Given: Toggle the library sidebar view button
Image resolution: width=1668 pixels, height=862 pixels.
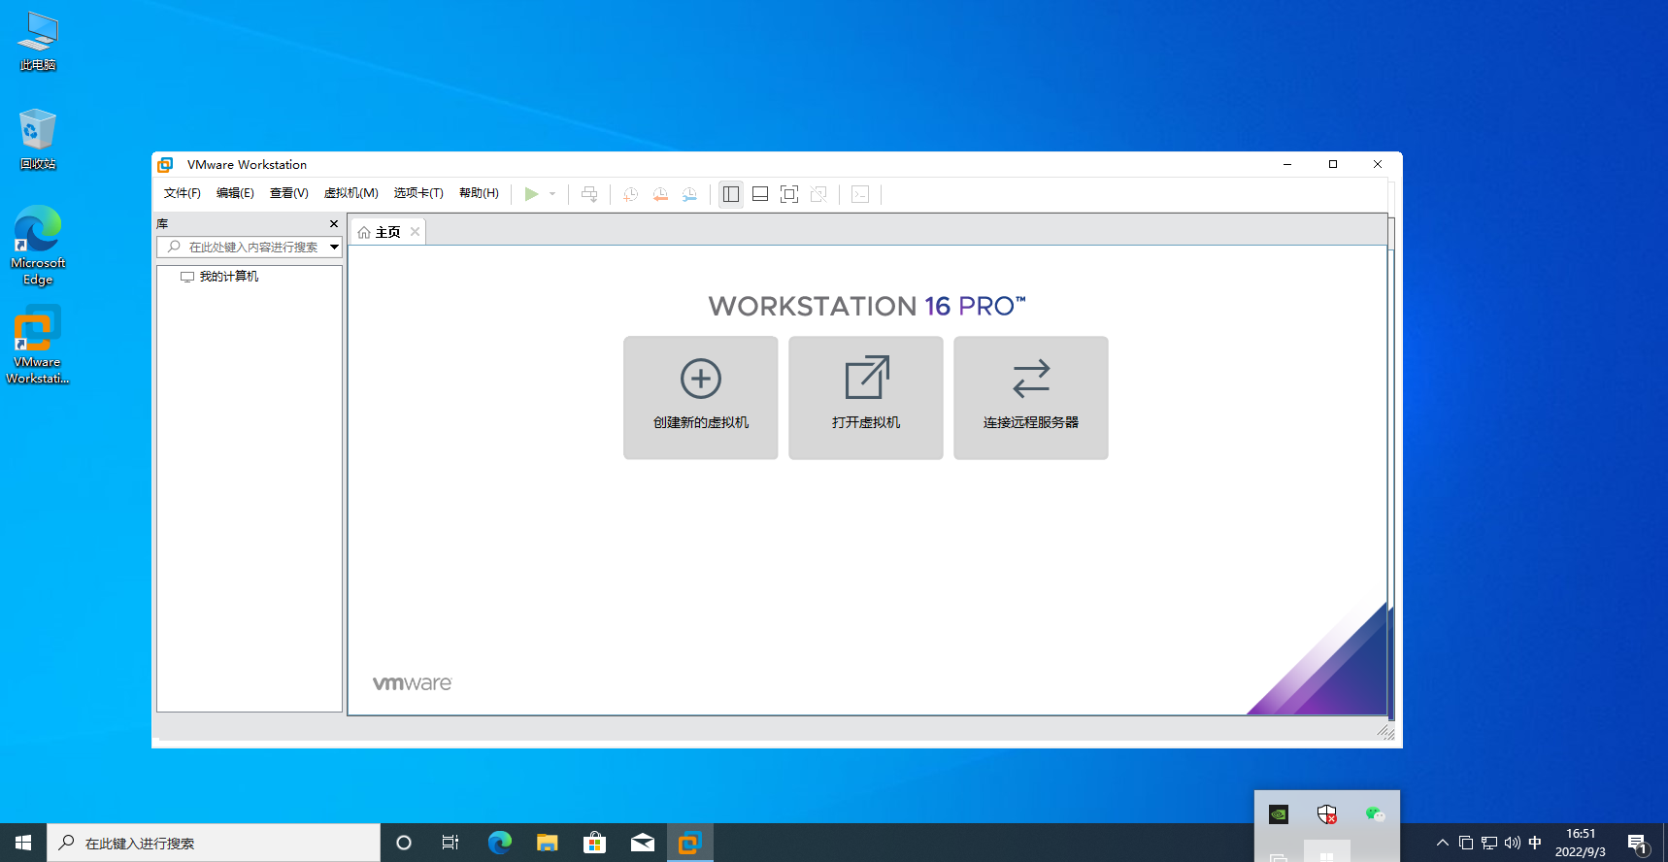Looking at the screenshot, I should click(731, 194).
